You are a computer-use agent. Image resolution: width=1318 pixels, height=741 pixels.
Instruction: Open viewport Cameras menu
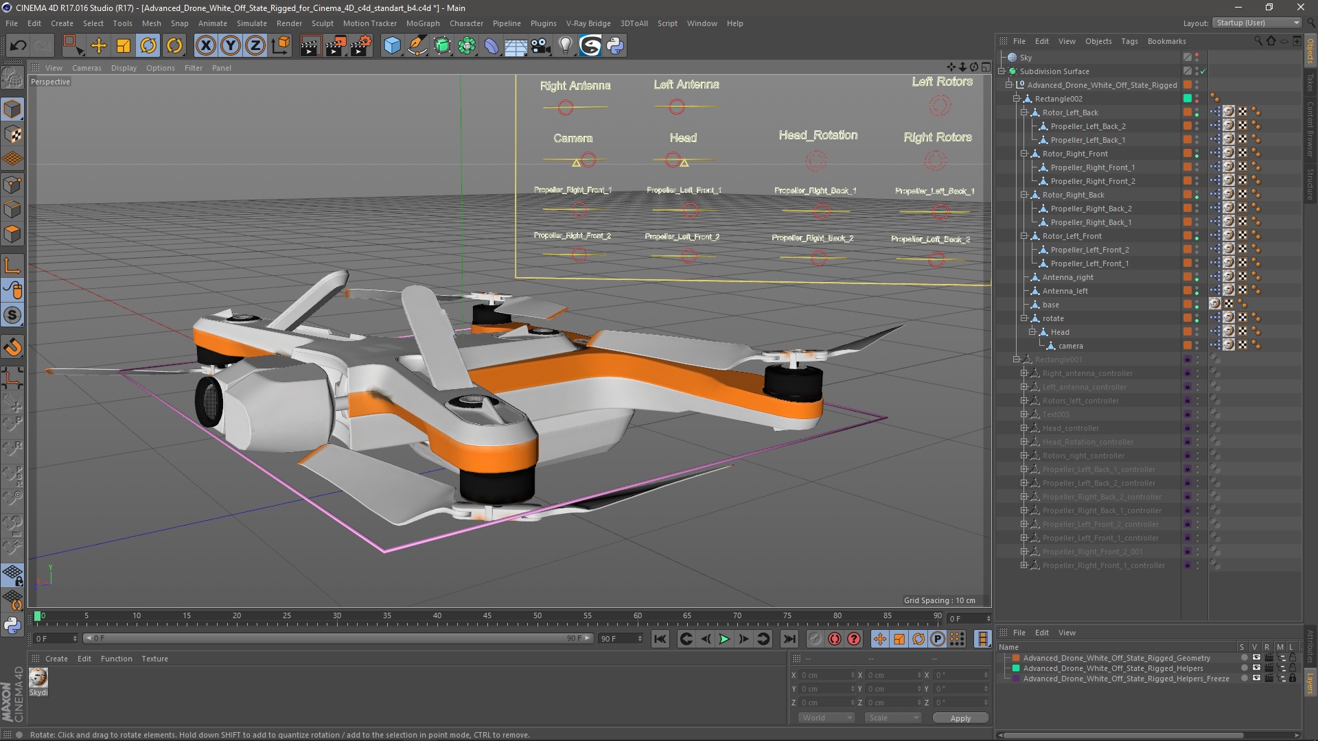click(x=86, y=68)
